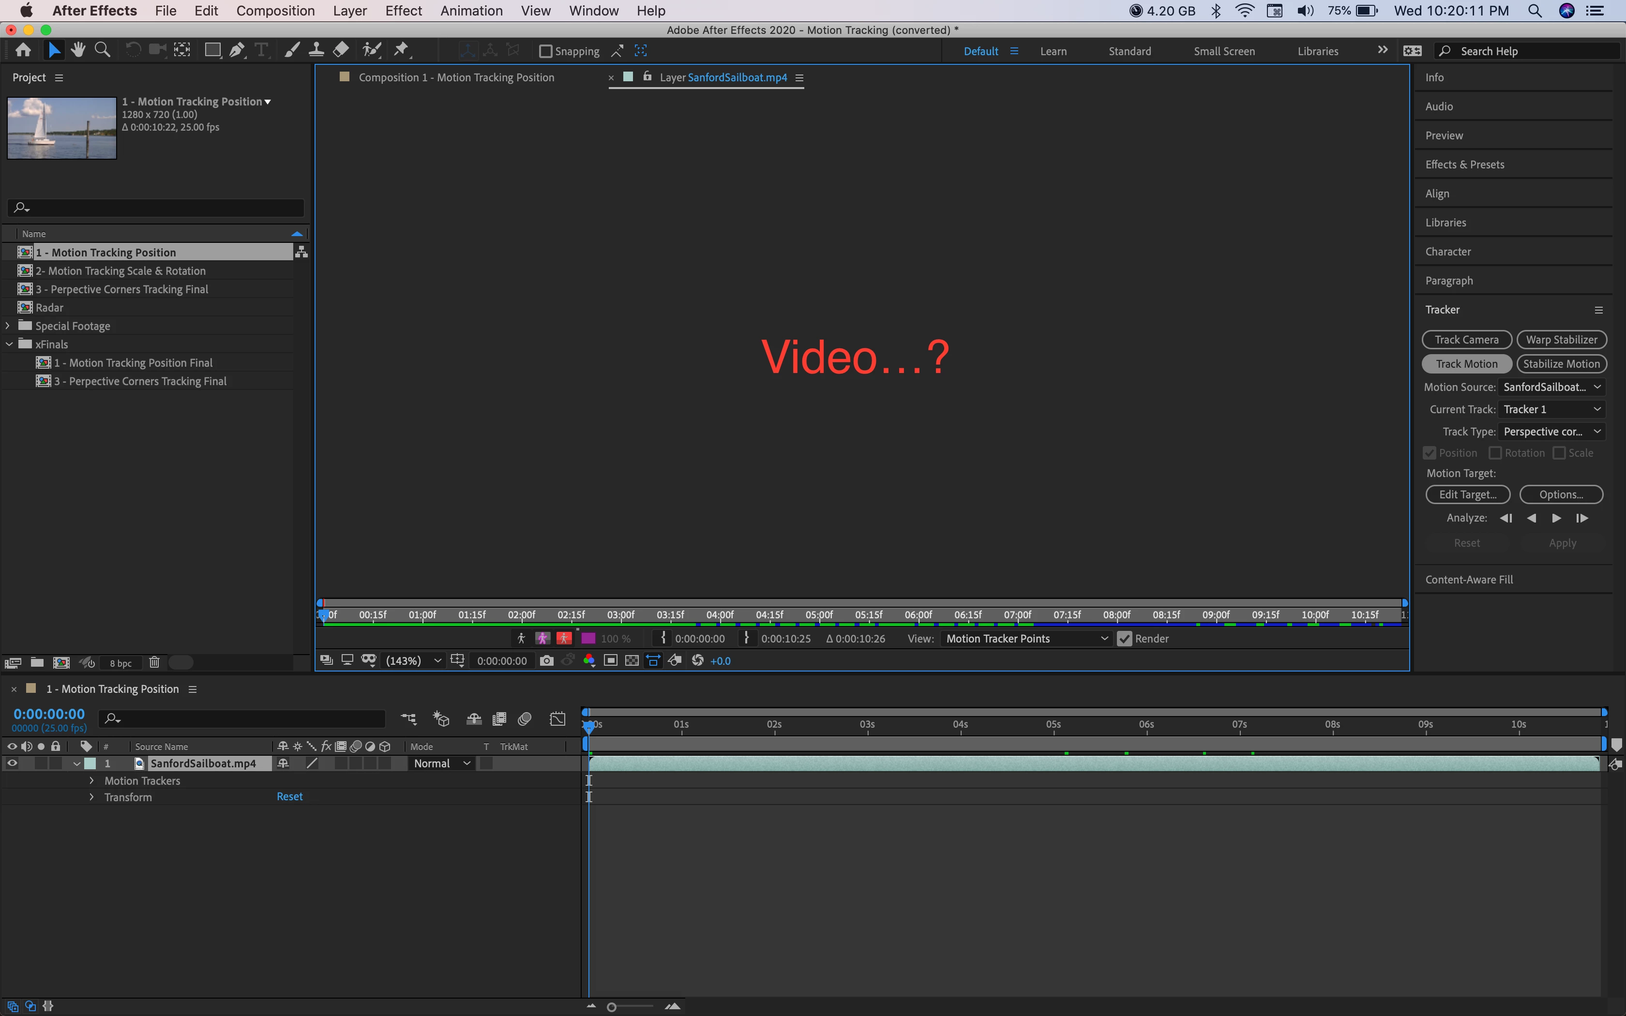Click the Edit Target button

click(1467, 494)
